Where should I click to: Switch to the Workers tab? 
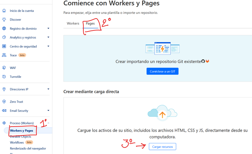coord(73,24)
